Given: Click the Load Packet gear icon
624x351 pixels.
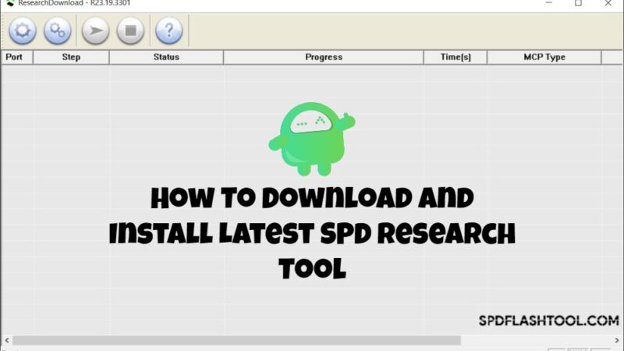Looking at the screenshot, I should click(23, 30).
